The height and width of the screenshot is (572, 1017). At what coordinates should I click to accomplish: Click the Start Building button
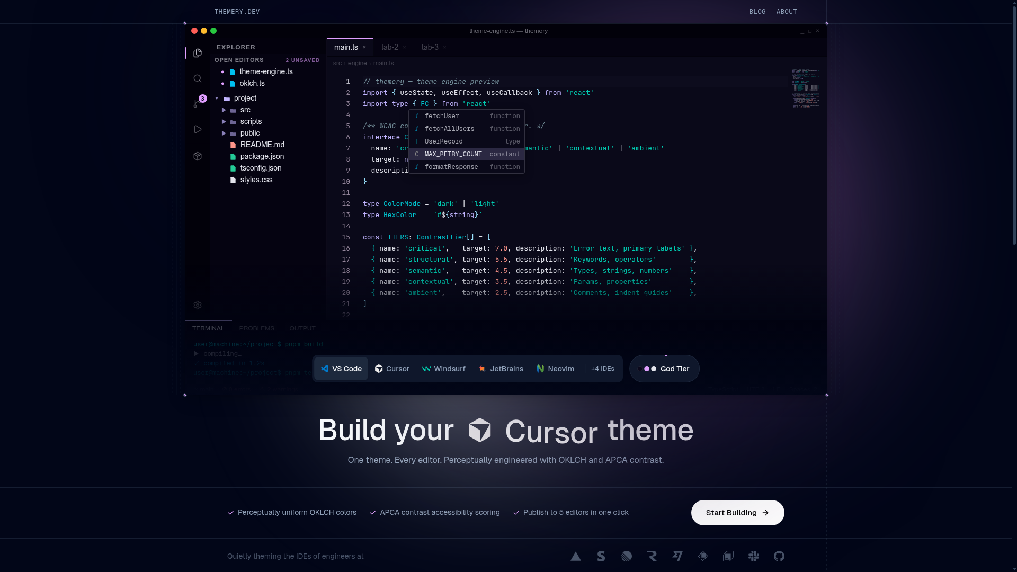(x=737, y=513)
